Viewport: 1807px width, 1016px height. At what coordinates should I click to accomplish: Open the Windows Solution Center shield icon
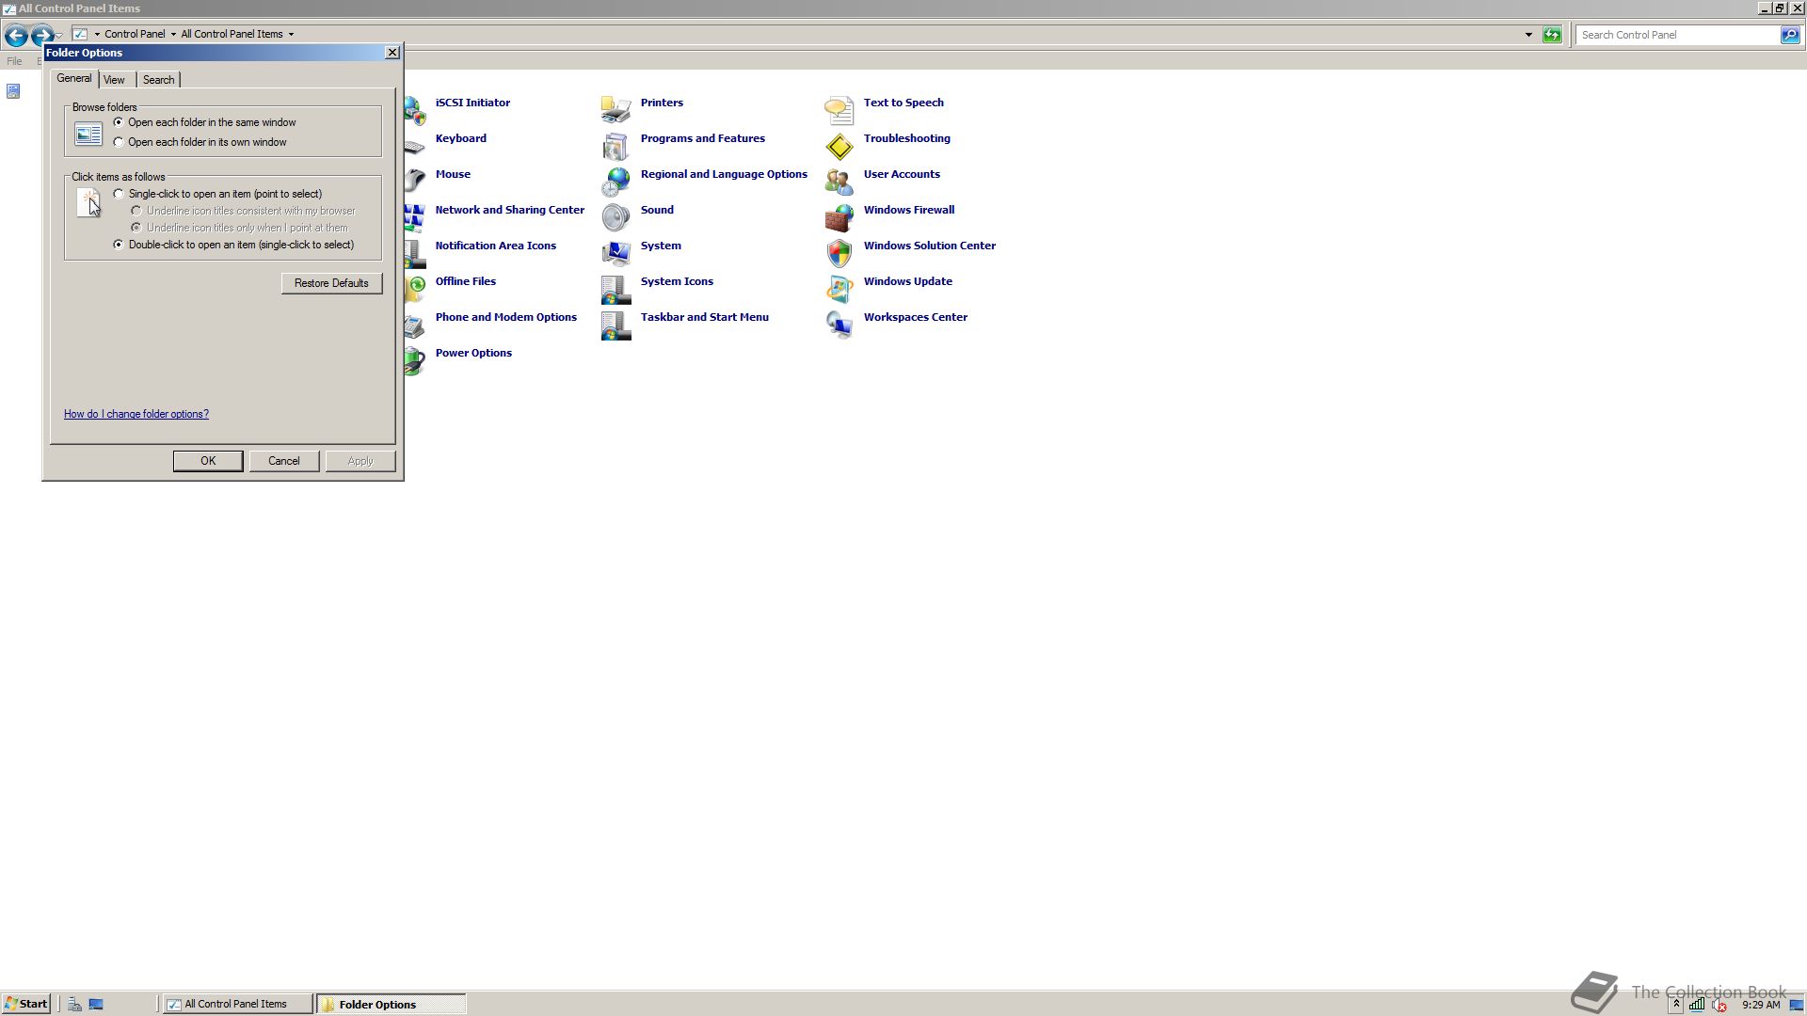click(839, 253)
